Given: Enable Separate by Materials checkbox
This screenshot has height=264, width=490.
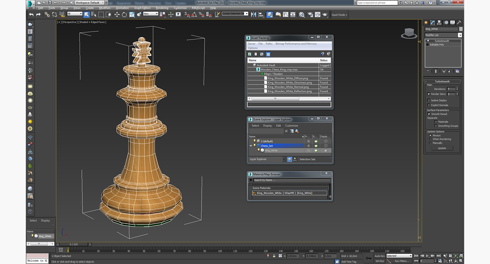Looking at the screenshot, I should tap(436, 122).
